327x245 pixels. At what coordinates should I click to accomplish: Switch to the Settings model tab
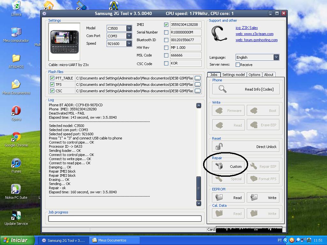click(233, 75)
